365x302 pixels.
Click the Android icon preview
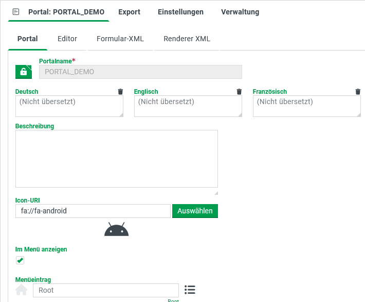(116, 229)
